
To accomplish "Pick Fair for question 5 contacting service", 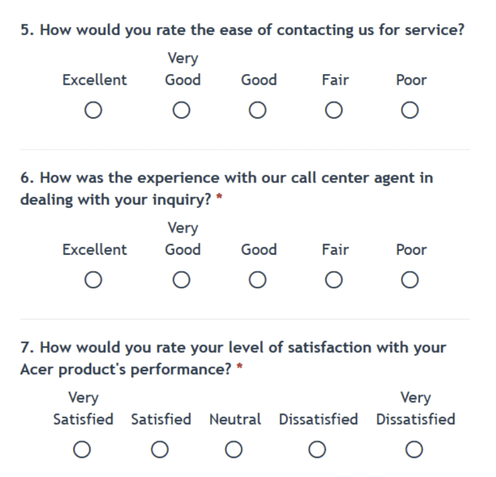I will (334, 110).
